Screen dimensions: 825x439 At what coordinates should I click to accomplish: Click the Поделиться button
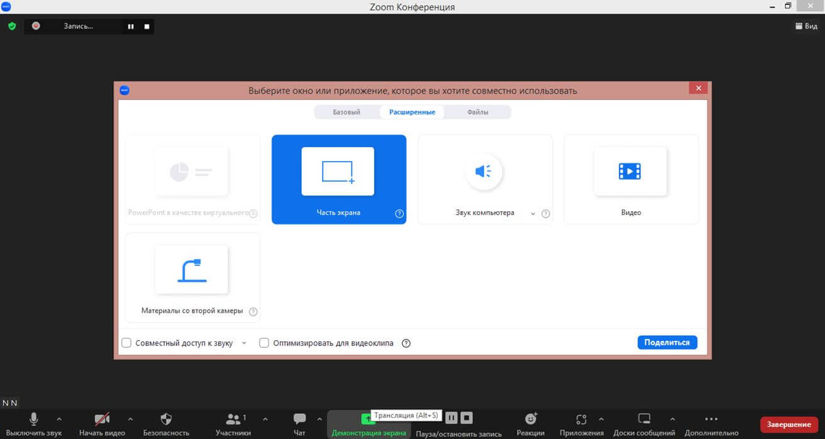[x=667, y=342]
